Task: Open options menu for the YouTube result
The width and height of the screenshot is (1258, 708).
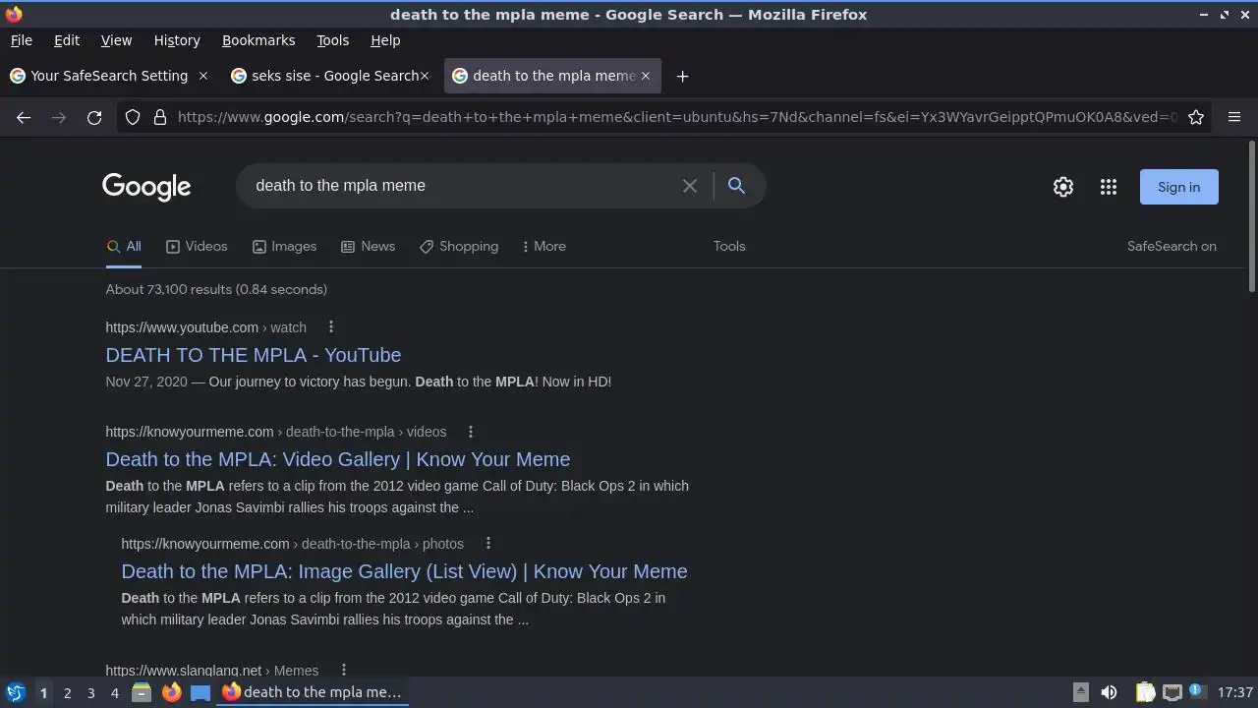Action: point(330,326)
